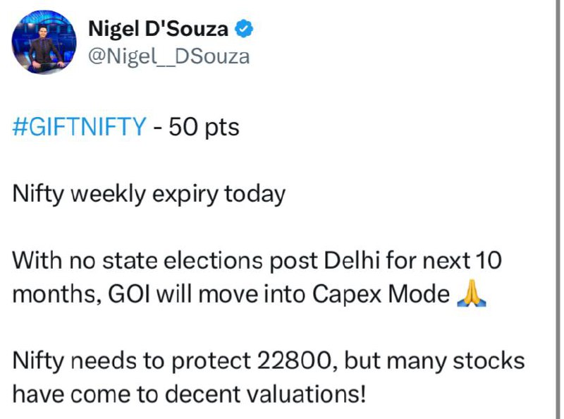Screen dimensions: 564x419
Task: Select the 'Nifty weekly expiry today' line
Action: click(x=149, y=195)
